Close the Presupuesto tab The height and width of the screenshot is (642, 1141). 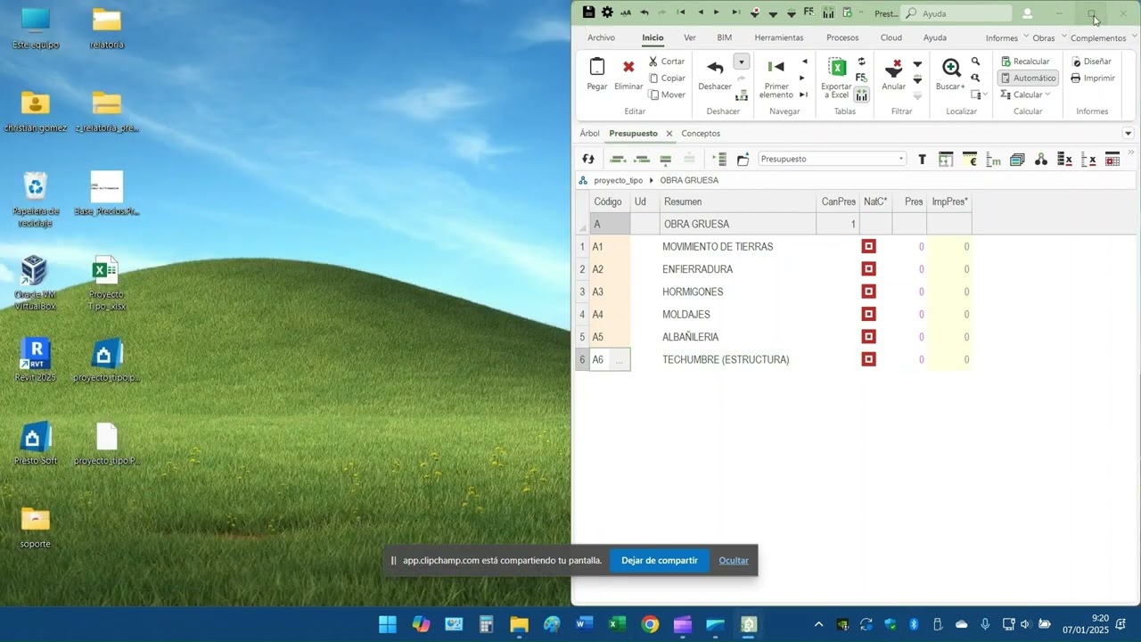coord(669,134)
